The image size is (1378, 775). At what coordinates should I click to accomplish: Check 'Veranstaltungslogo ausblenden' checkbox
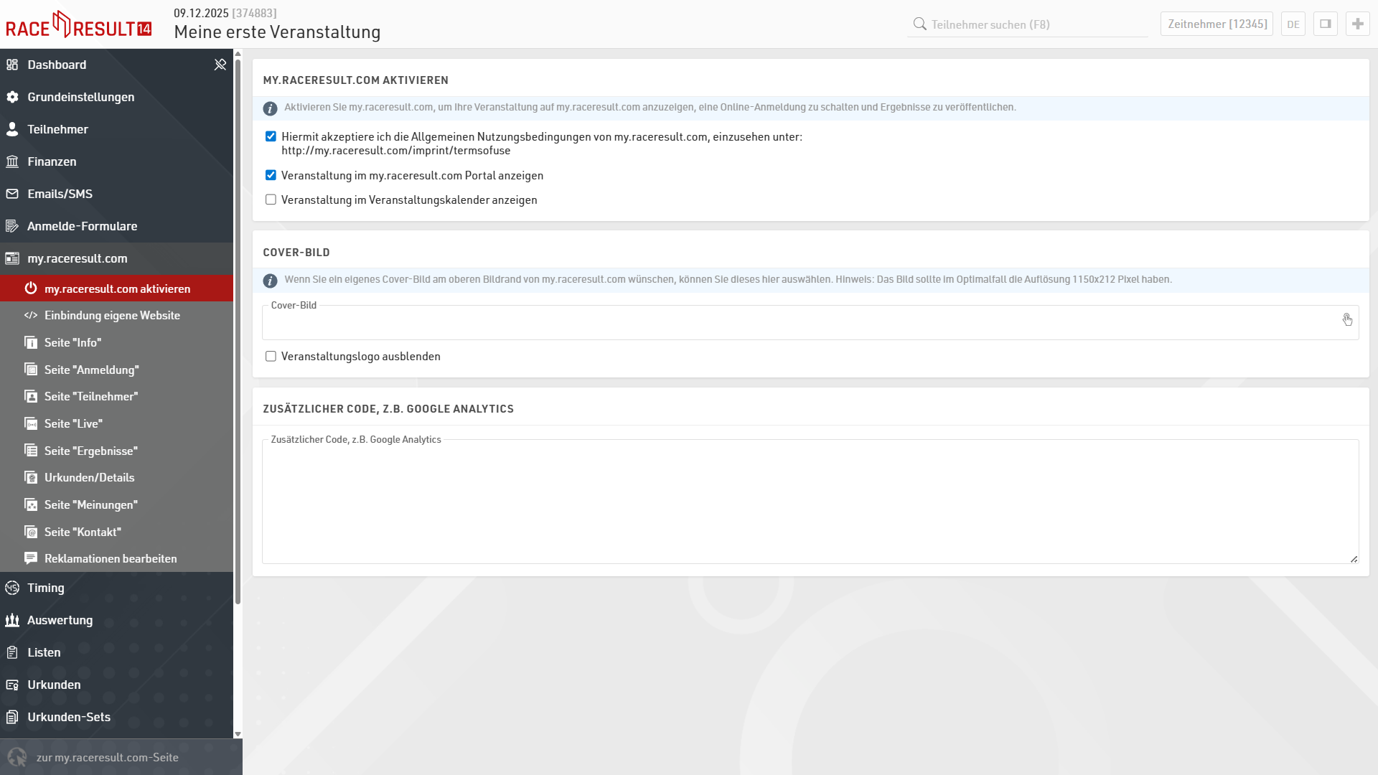point(271,356)
